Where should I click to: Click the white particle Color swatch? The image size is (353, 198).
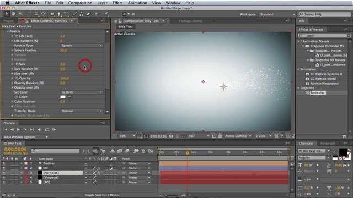[63, 97]
